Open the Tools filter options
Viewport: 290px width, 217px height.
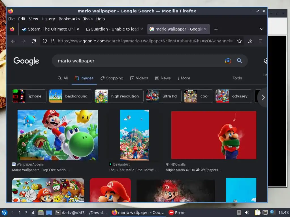[x=237, y=78]
